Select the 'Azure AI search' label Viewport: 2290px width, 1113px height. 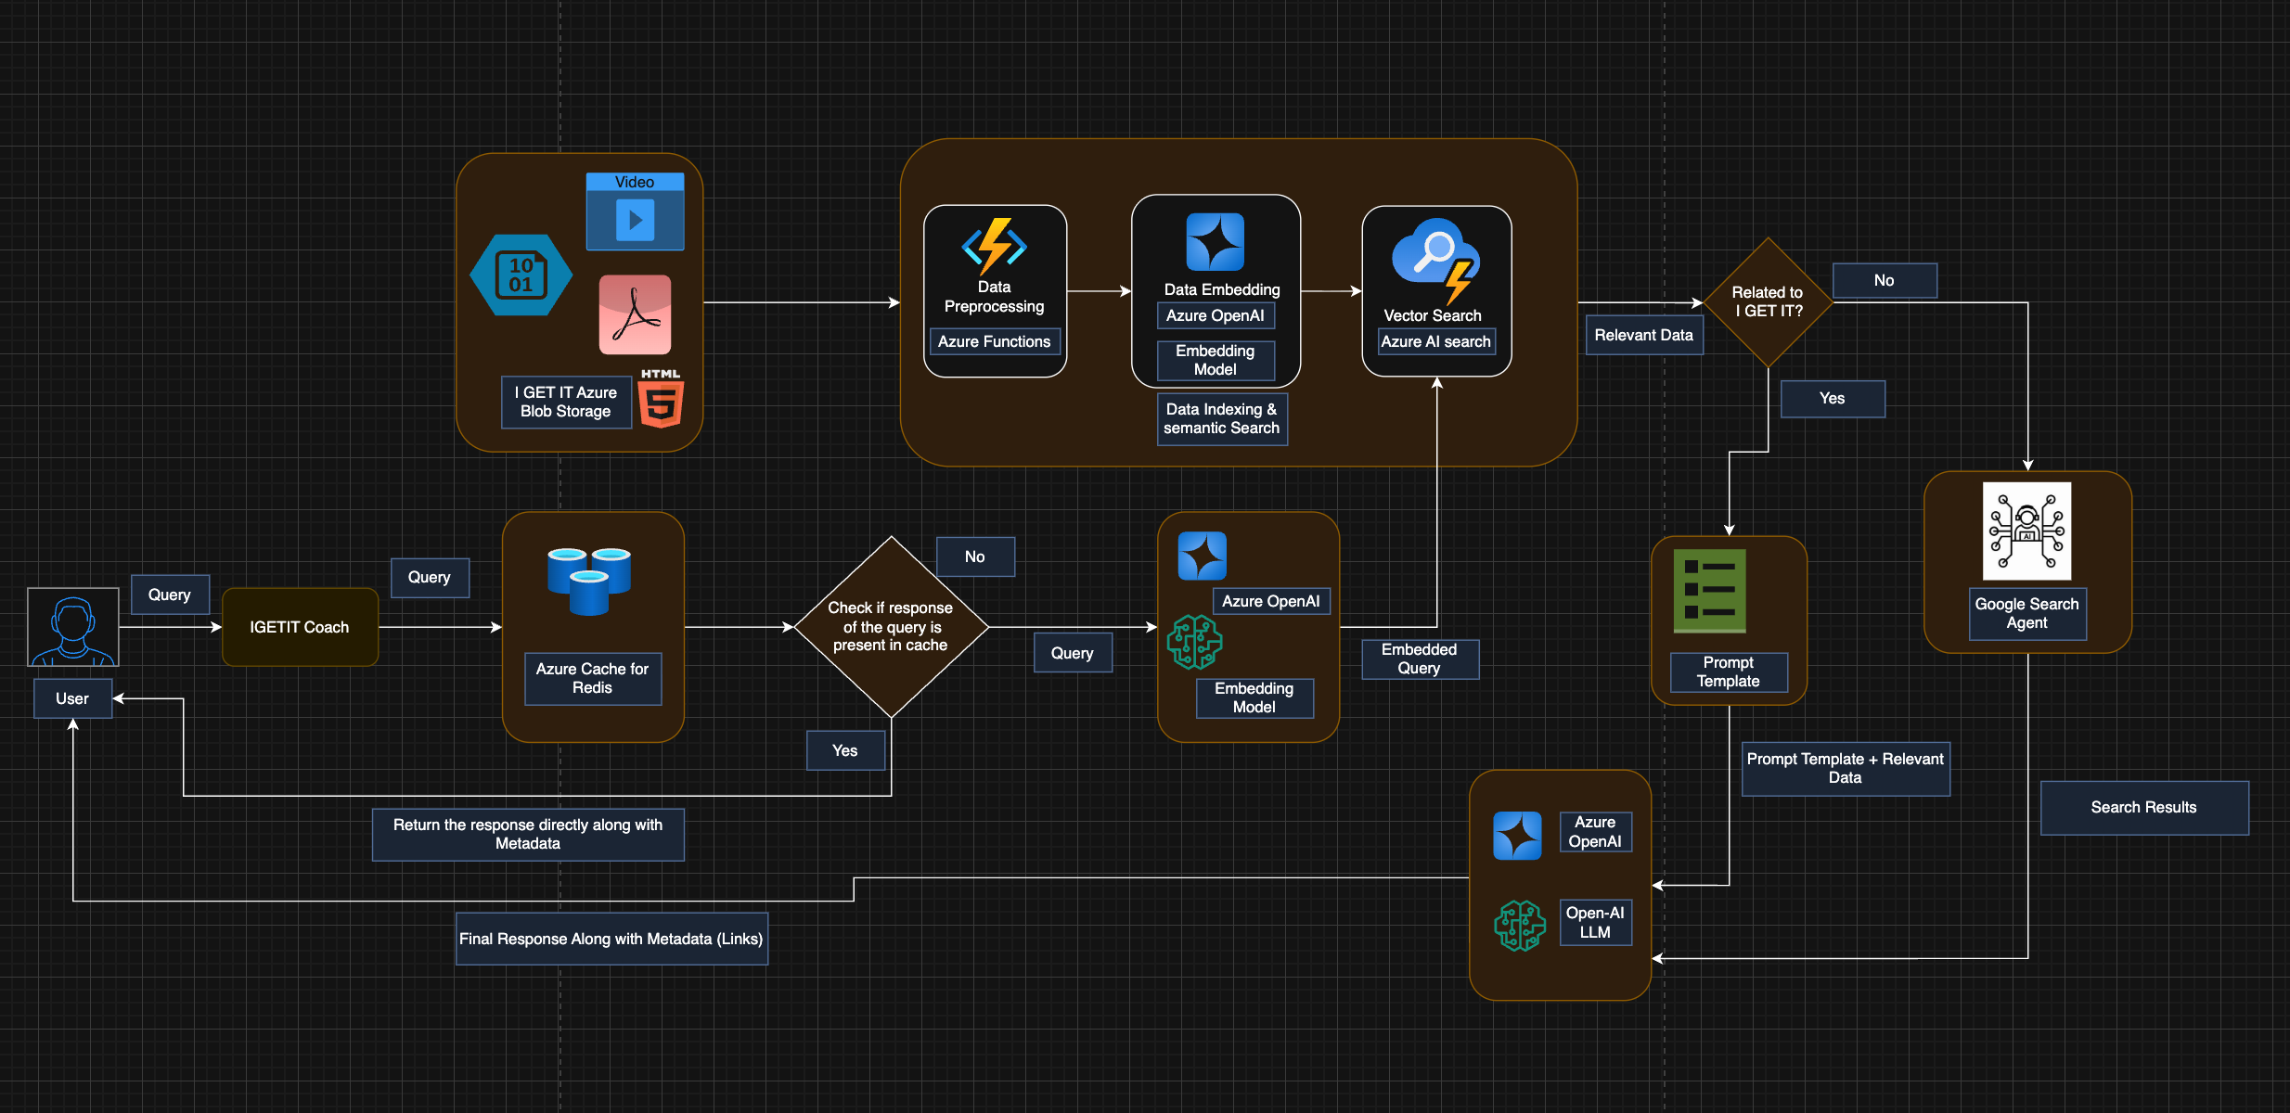1435,341
